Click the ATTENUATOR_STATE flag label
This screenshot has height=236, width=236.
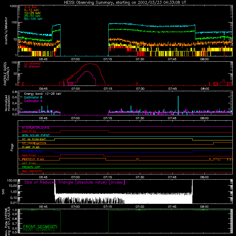click(36, 128)
